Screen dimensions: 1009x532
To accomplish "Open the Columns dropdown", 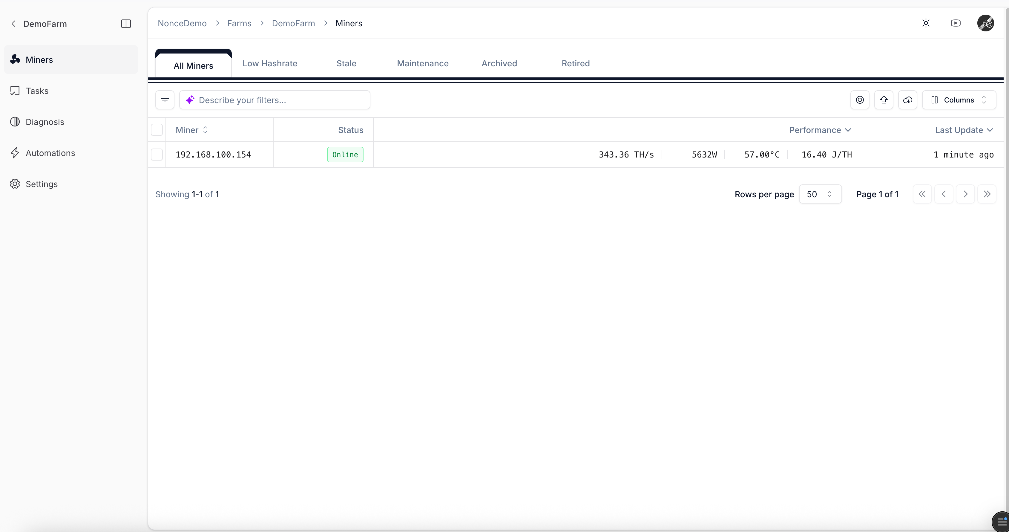I will pos(959,100).
